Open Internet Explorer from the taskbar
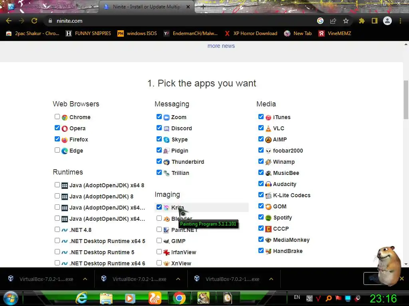409x306 pixels. pos(81,298)
